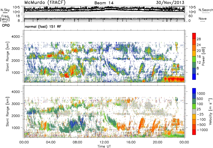Click the red bottom of velocity colorbar
213x148 pixels.
(194, 132)
